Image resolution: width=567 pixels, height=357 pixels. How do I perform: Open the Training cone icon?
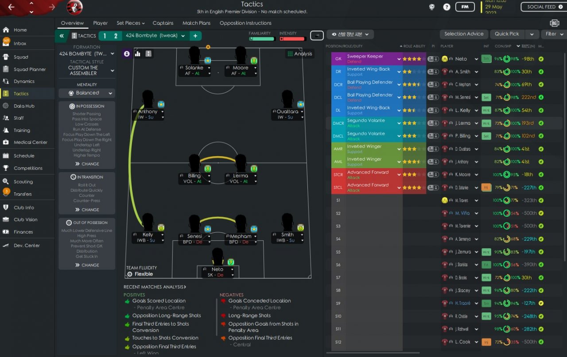click(6, 131)
